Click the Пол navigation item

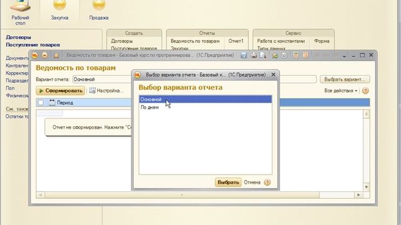[x=10, y=88]
